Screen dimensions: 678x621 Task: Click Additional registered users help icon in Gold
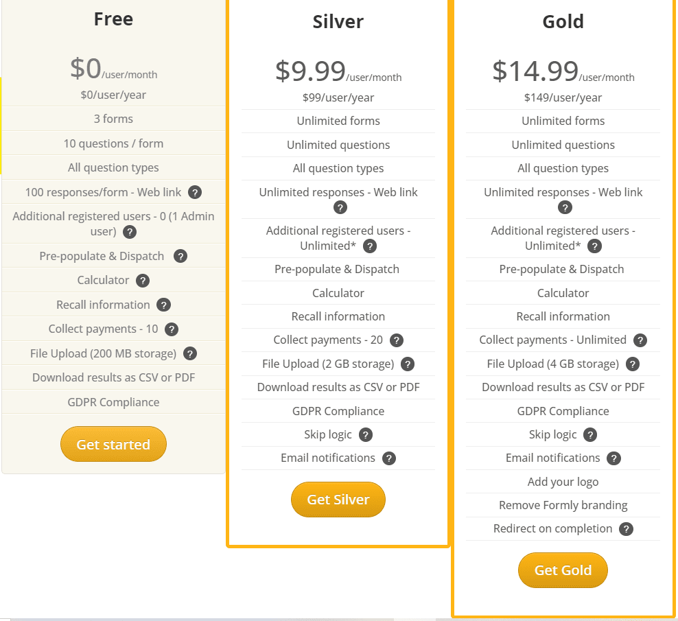click(594, 246)
